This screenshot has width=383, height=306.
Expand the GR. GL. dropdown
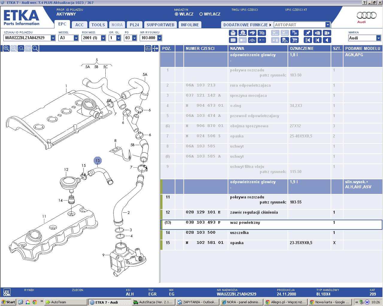118,38
